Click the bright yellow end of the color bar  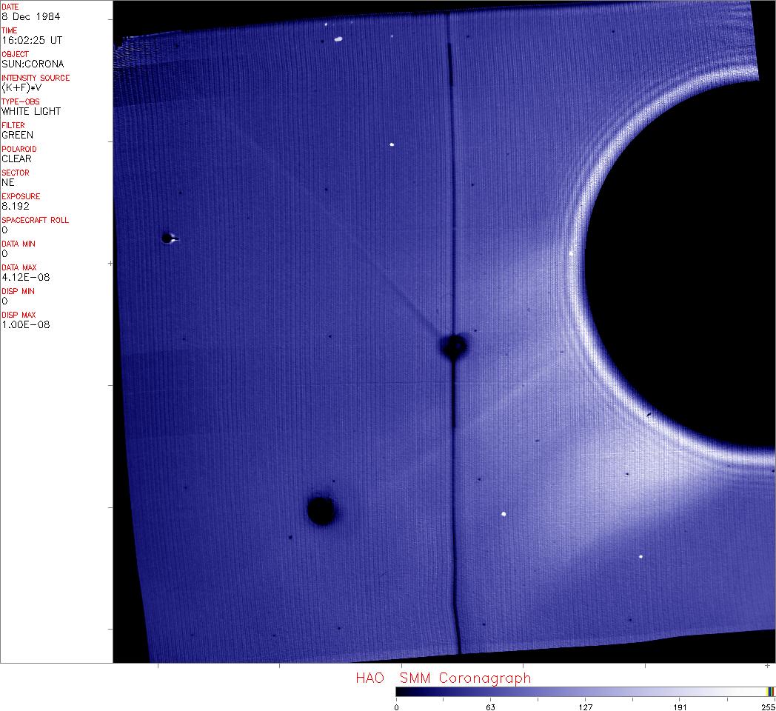click(770, 691)
